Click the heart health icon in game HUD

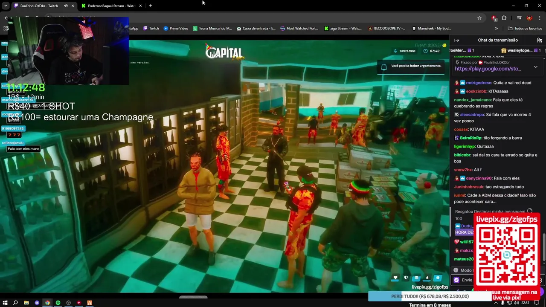395,278
